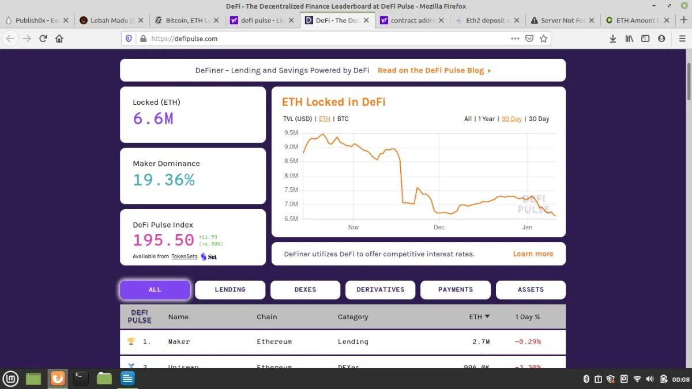Open the wifi network tray icon
Screen dimensions: 692x389
637,379
